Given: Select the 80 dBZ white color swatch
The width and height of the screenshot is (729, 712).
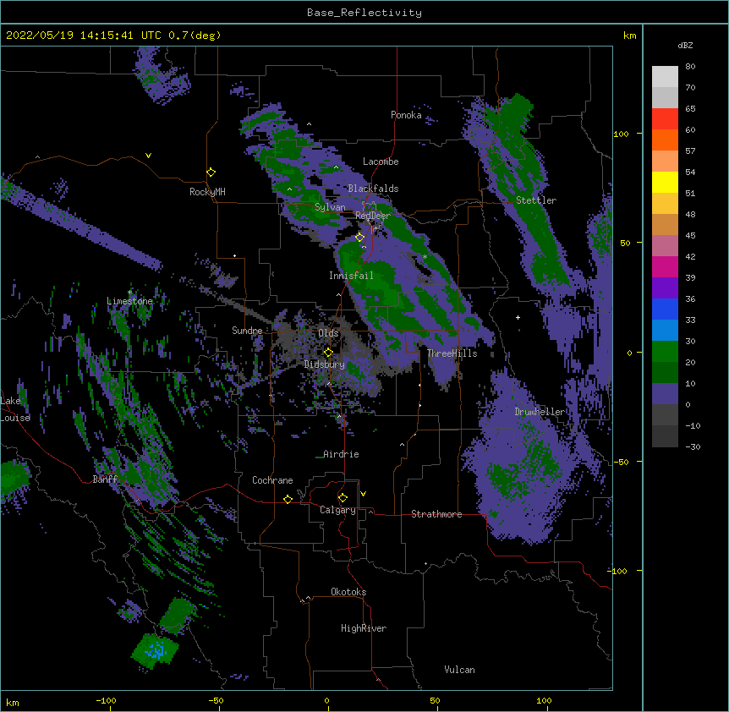Looking at the screenshot, I should (x=665, y=77).
